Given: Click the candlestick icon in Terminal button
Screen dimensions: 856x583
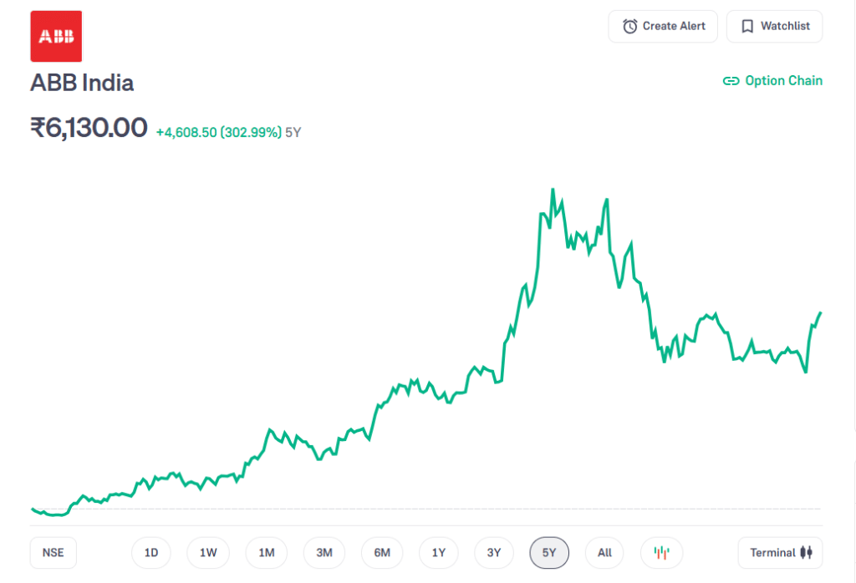Looking at the screenshot, I should click(x=807, y=552).
